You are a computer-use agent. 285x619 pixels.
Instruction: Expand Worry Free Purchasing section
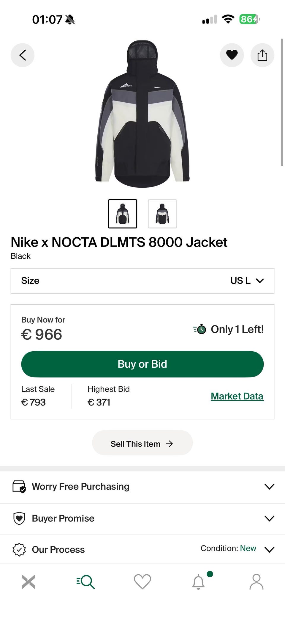pos(142,487)
